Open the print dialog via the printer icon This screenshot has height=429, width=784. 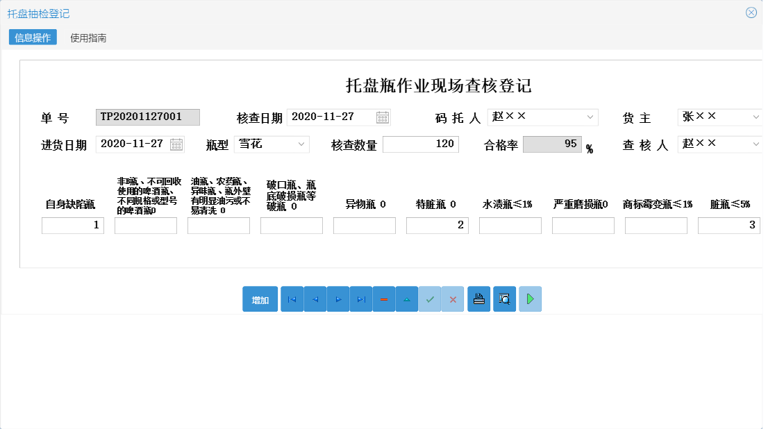click(478, 299)
